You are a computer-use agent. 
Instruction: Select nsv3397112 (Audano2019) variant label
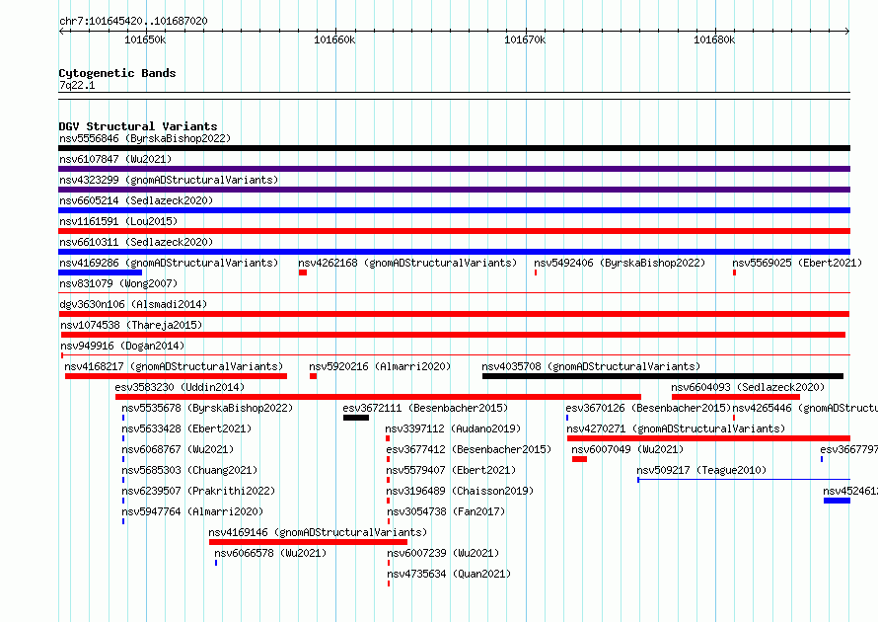[x=453, y=428]
